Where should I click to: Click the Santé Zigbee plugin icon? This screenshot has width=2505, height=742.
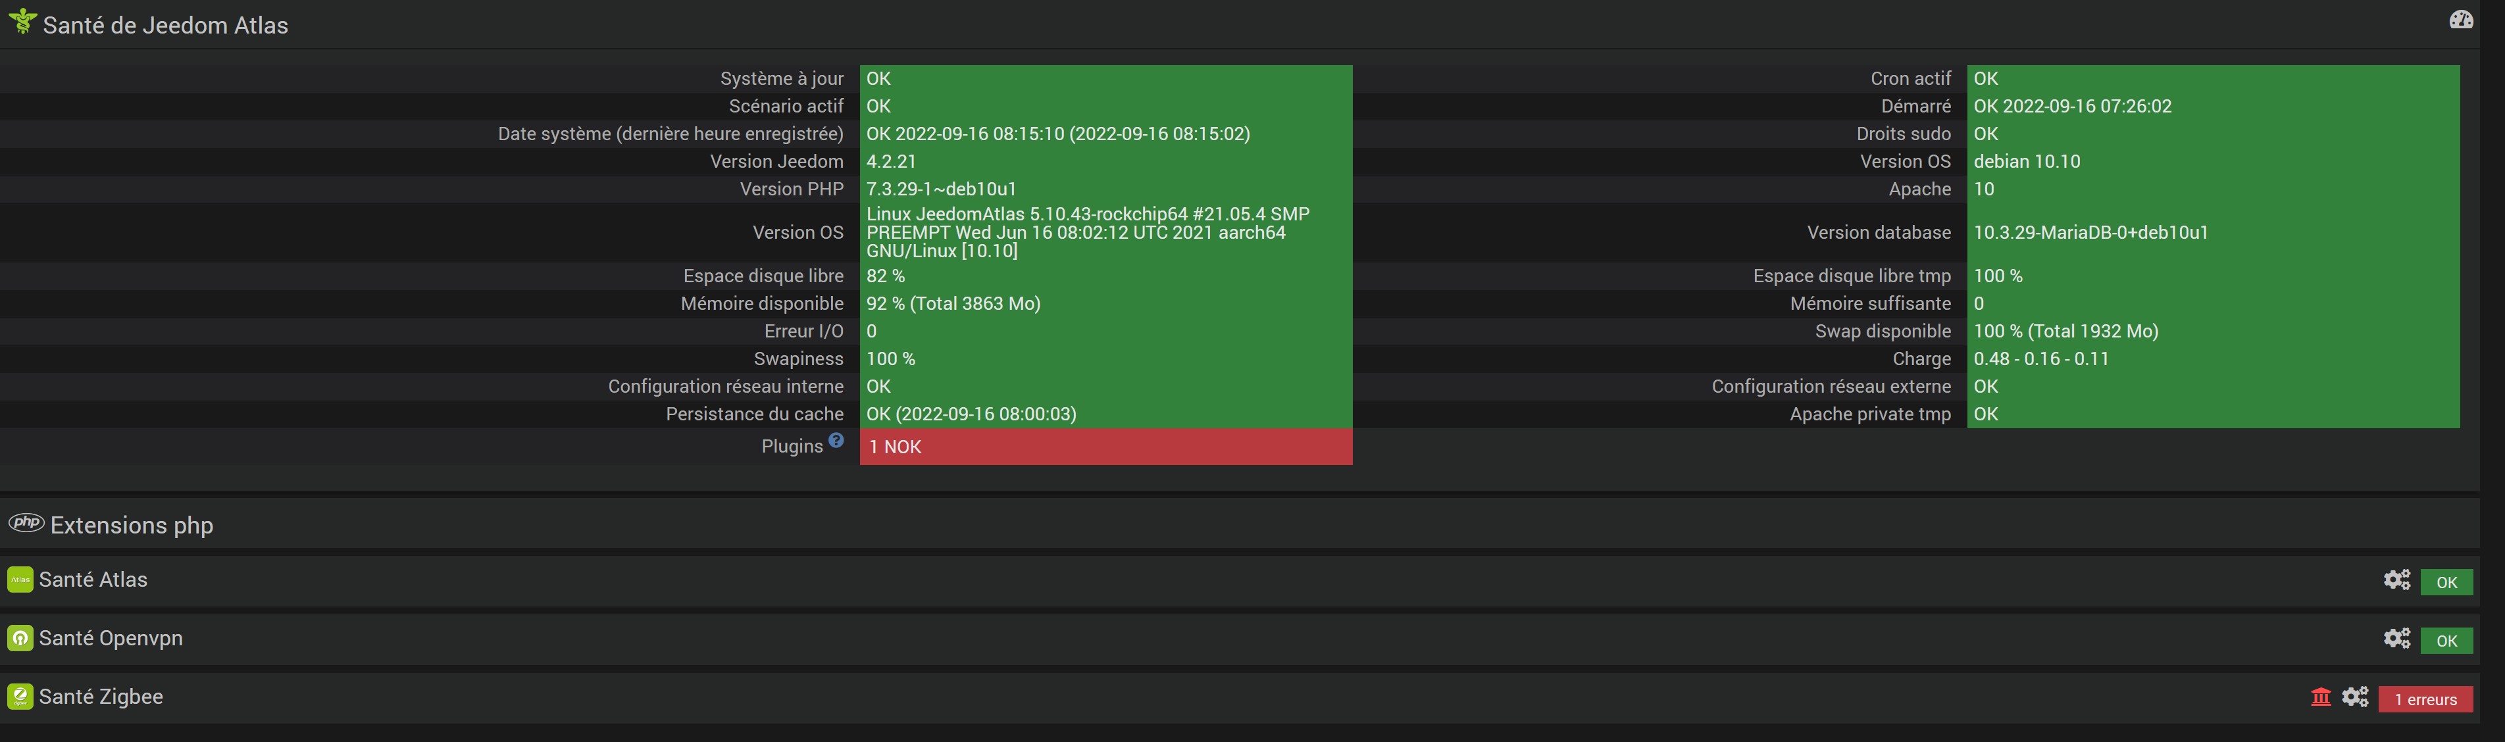click(20, 697)
